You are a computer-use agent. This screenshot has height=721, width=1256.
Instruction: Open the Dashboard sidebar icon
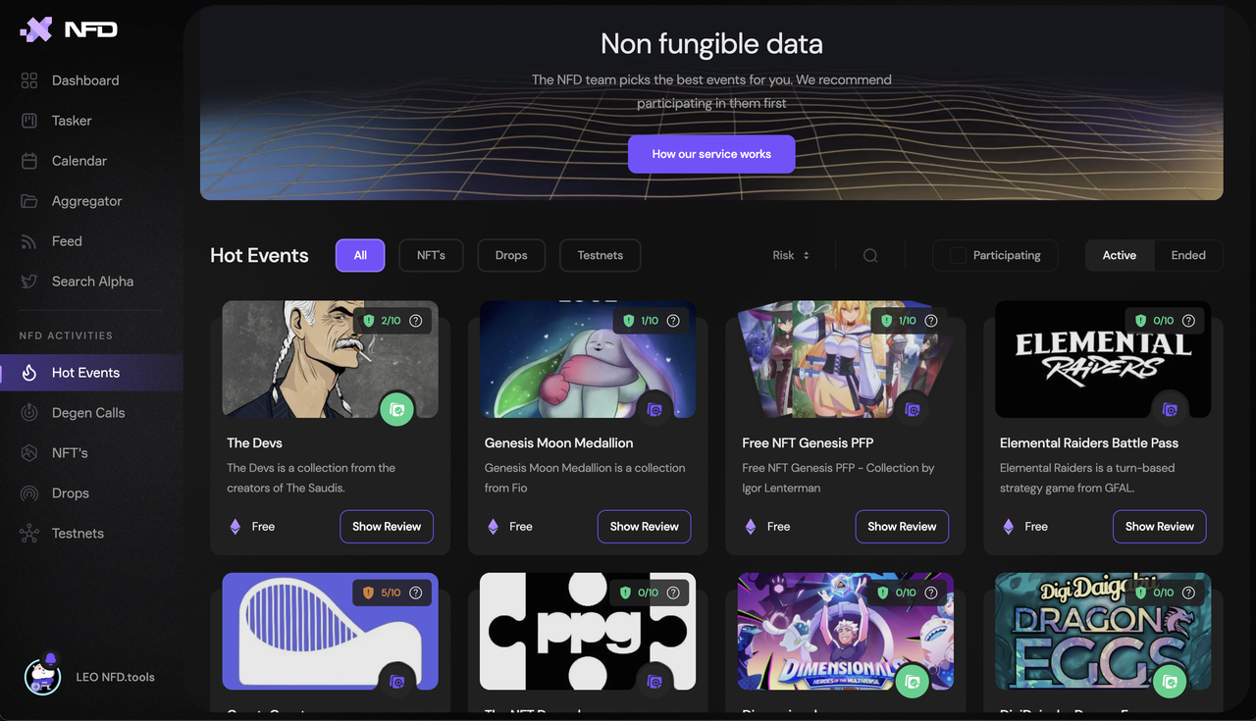pyautogui.click(x=29, y=80)
